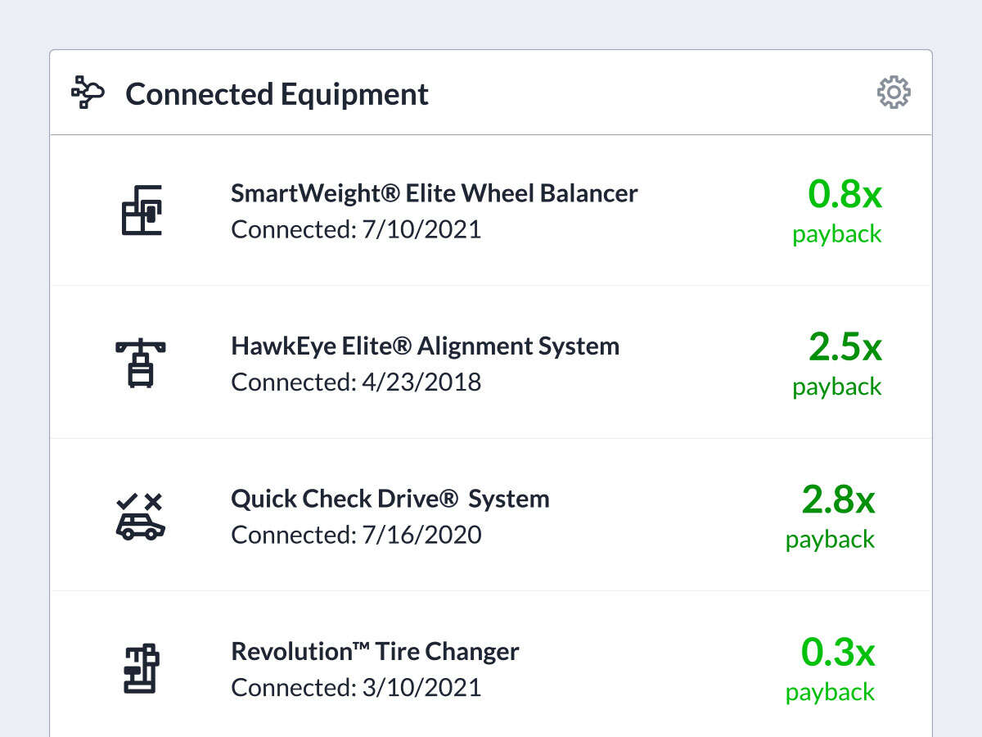Click the 0.8x payback value
This screenshot has height=737, width=982.
click(845, 195)
